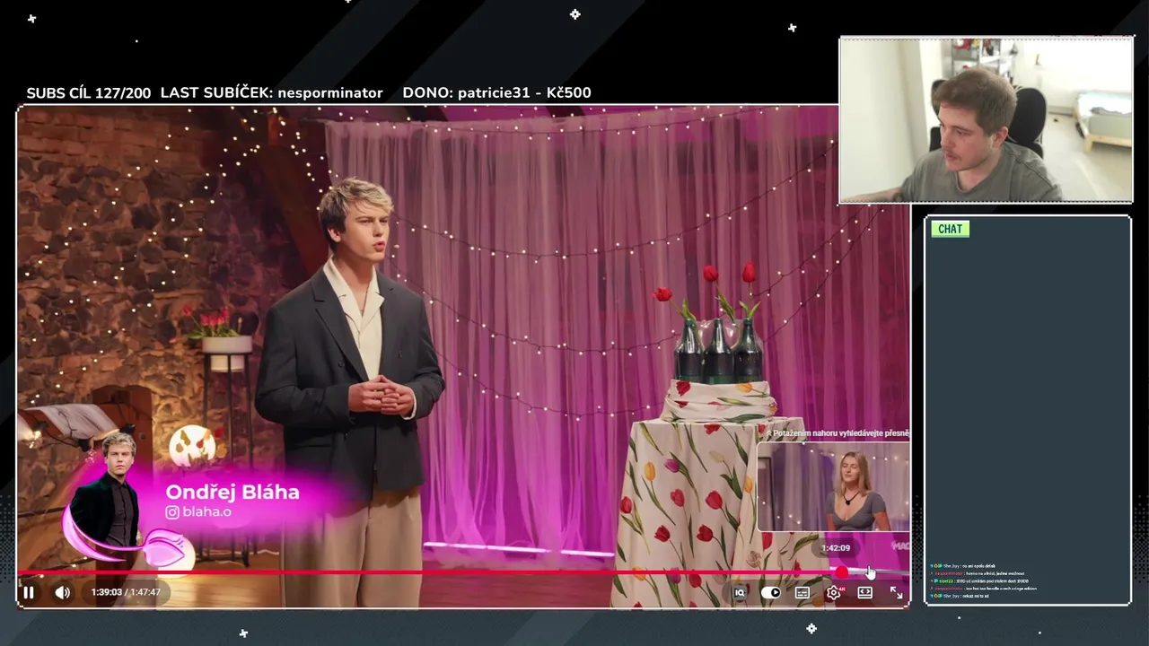The height and width of the screenshot is (646, 1149).
Task: Click the played red part of the seek bar
Action: click(426, 572)
